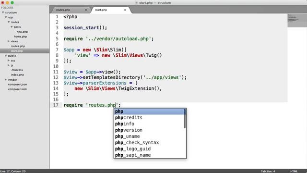Click 'setTemplatesDirectory' on line 12
Viewport: 307px width, 173px height.
tap(112, 77)
